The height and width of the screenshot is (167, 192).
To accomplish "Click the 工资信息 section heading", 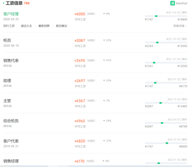I will (14, 3).
